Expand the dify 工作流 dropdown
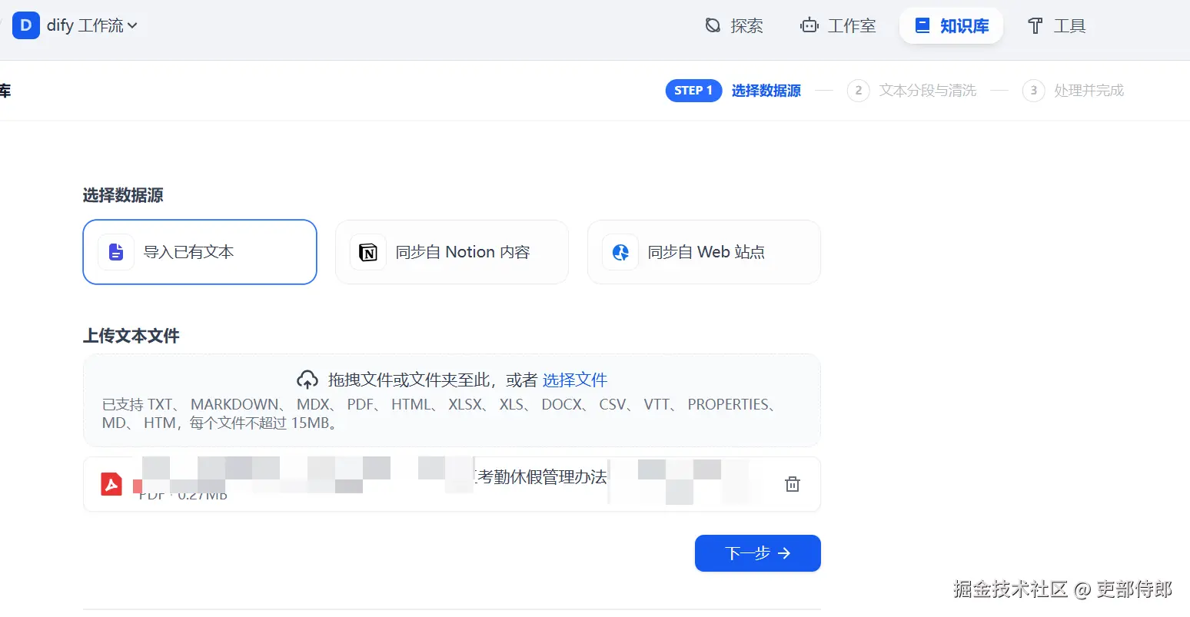Image resolution: width=1190 pixels, height=617 pixels. [91, 25]
